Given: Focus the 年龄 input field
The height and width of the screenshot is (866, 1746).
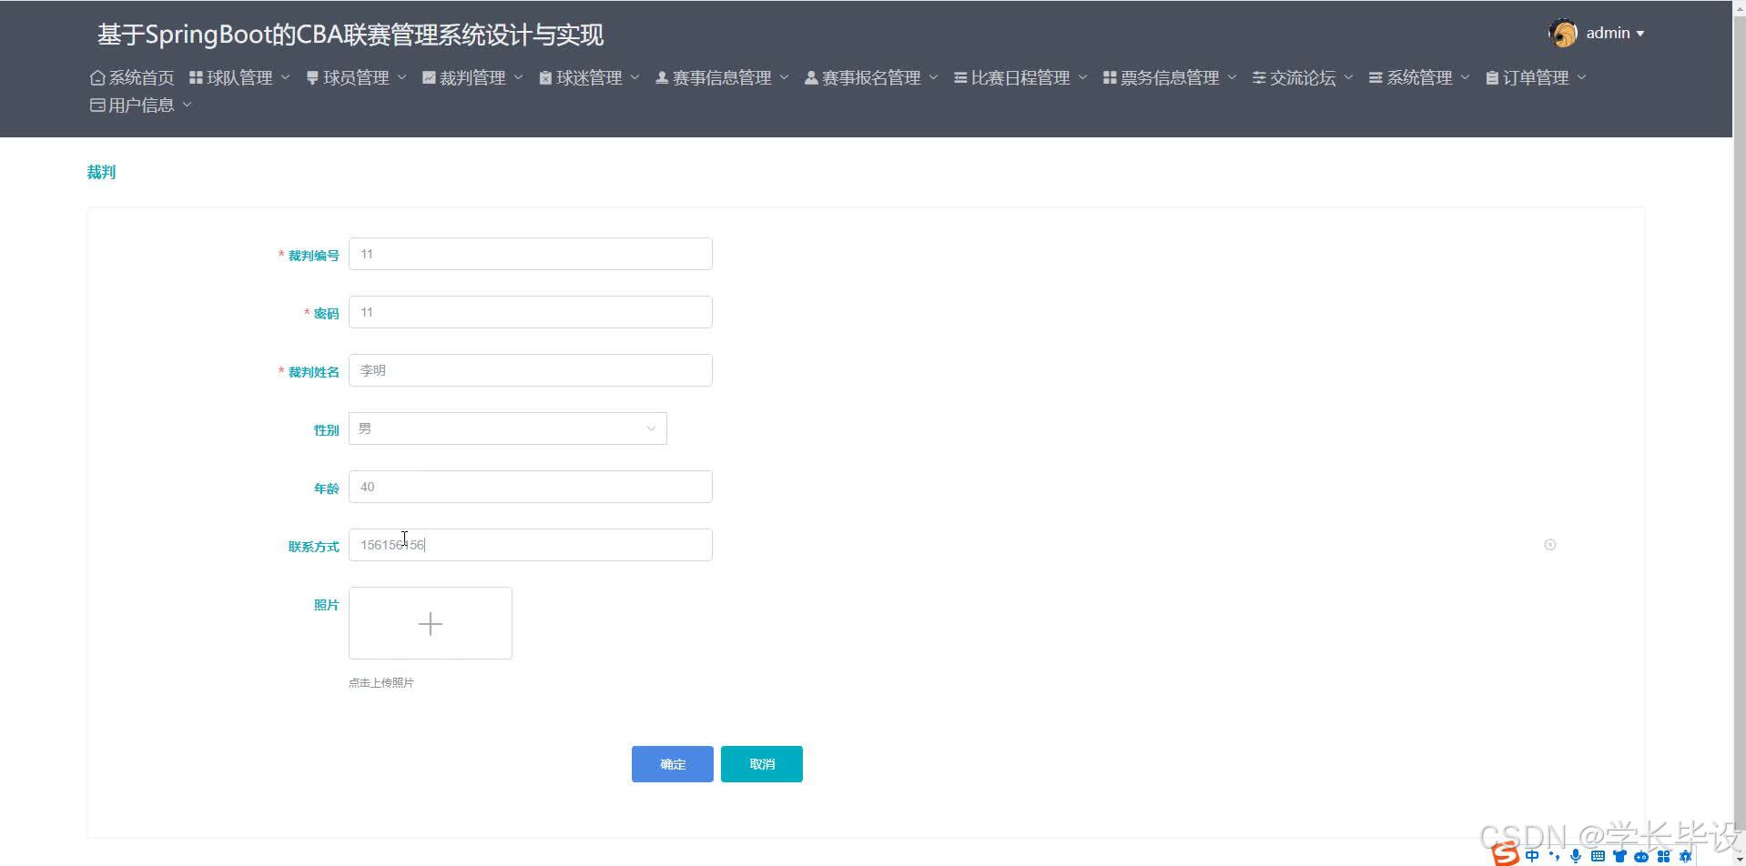Looking at the screenshot, I should coord(531,487).
